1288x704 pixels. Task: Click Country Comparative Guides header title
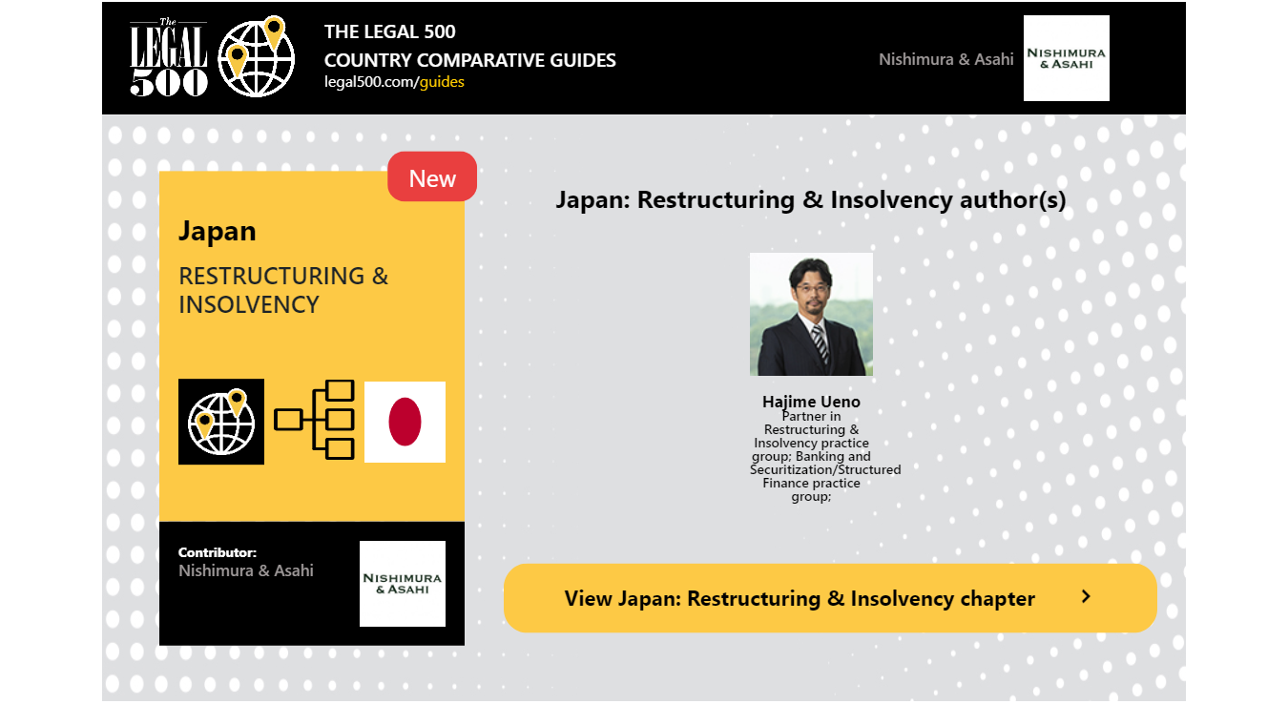coord(469,60)
